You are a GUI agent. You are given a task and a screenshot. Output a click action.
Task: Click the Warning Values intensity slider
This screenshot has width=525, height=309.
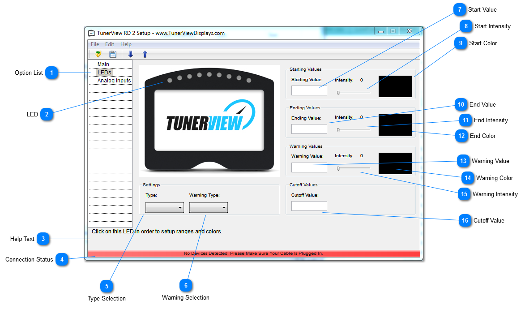coord(354,168)
